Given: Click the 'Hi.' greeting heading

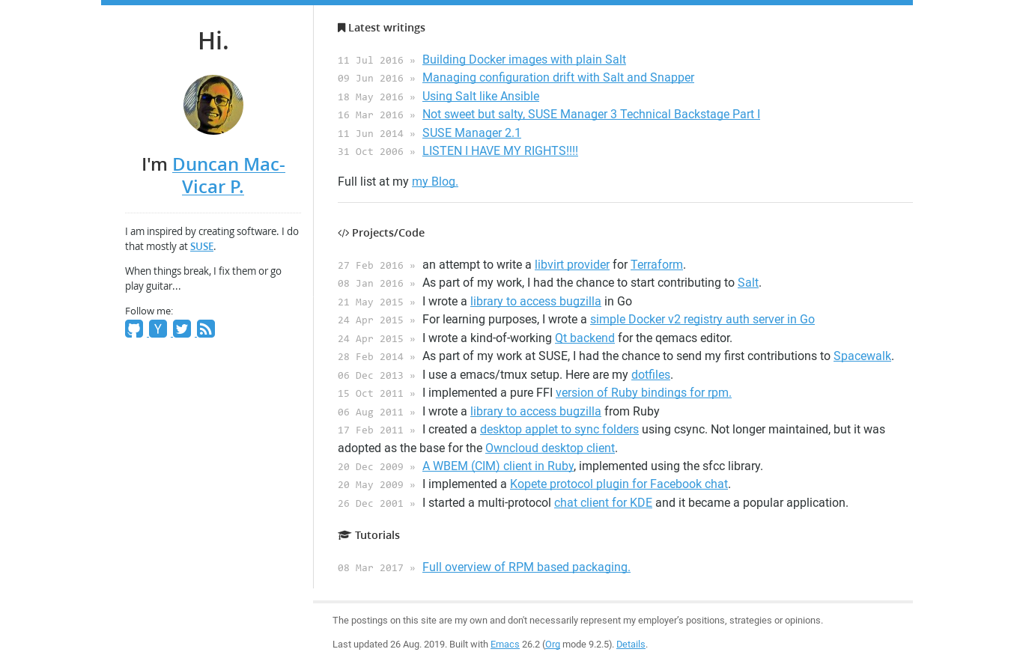Looking at the screenshot, I should [x=213, y=40].
